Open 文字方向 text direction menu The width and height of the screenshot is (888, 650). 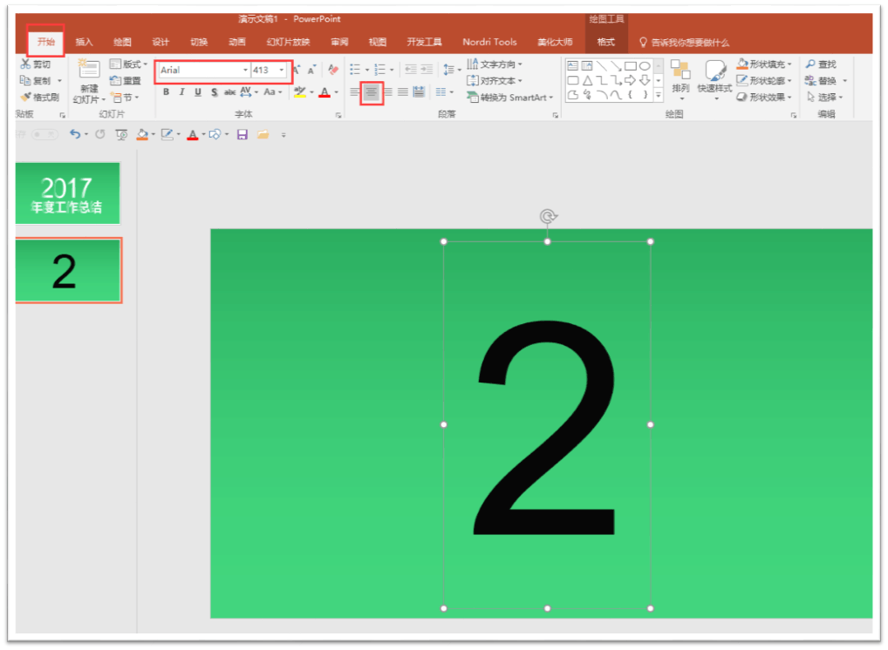point(495,64)
